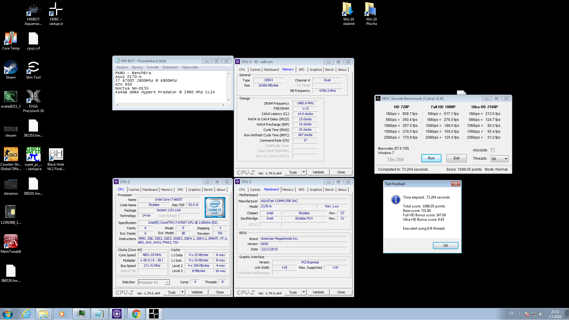The image size is (569, 320).
Task: Launch Steam from the desktop icon
Action: (11, 70)
